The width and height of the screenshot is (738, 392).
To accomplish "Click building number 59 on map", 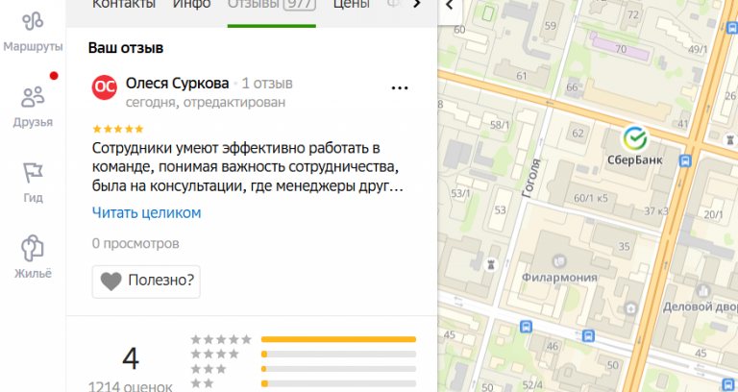I will [551, 26].
